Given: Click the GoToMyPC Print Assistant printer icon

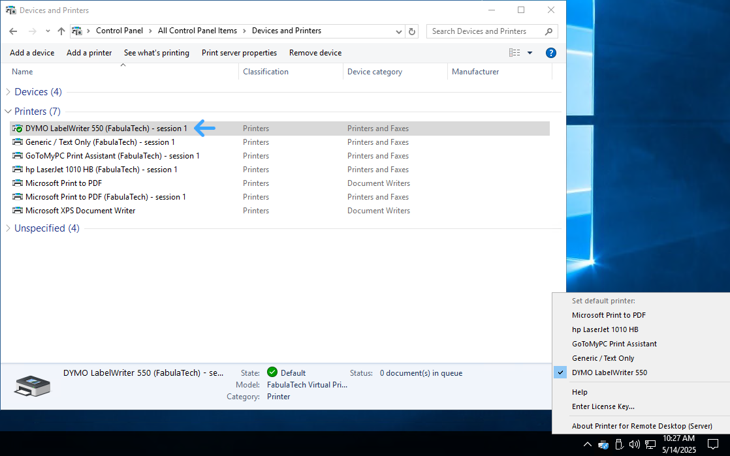Looking at the screenshot, I should click(x=17, y=156).
